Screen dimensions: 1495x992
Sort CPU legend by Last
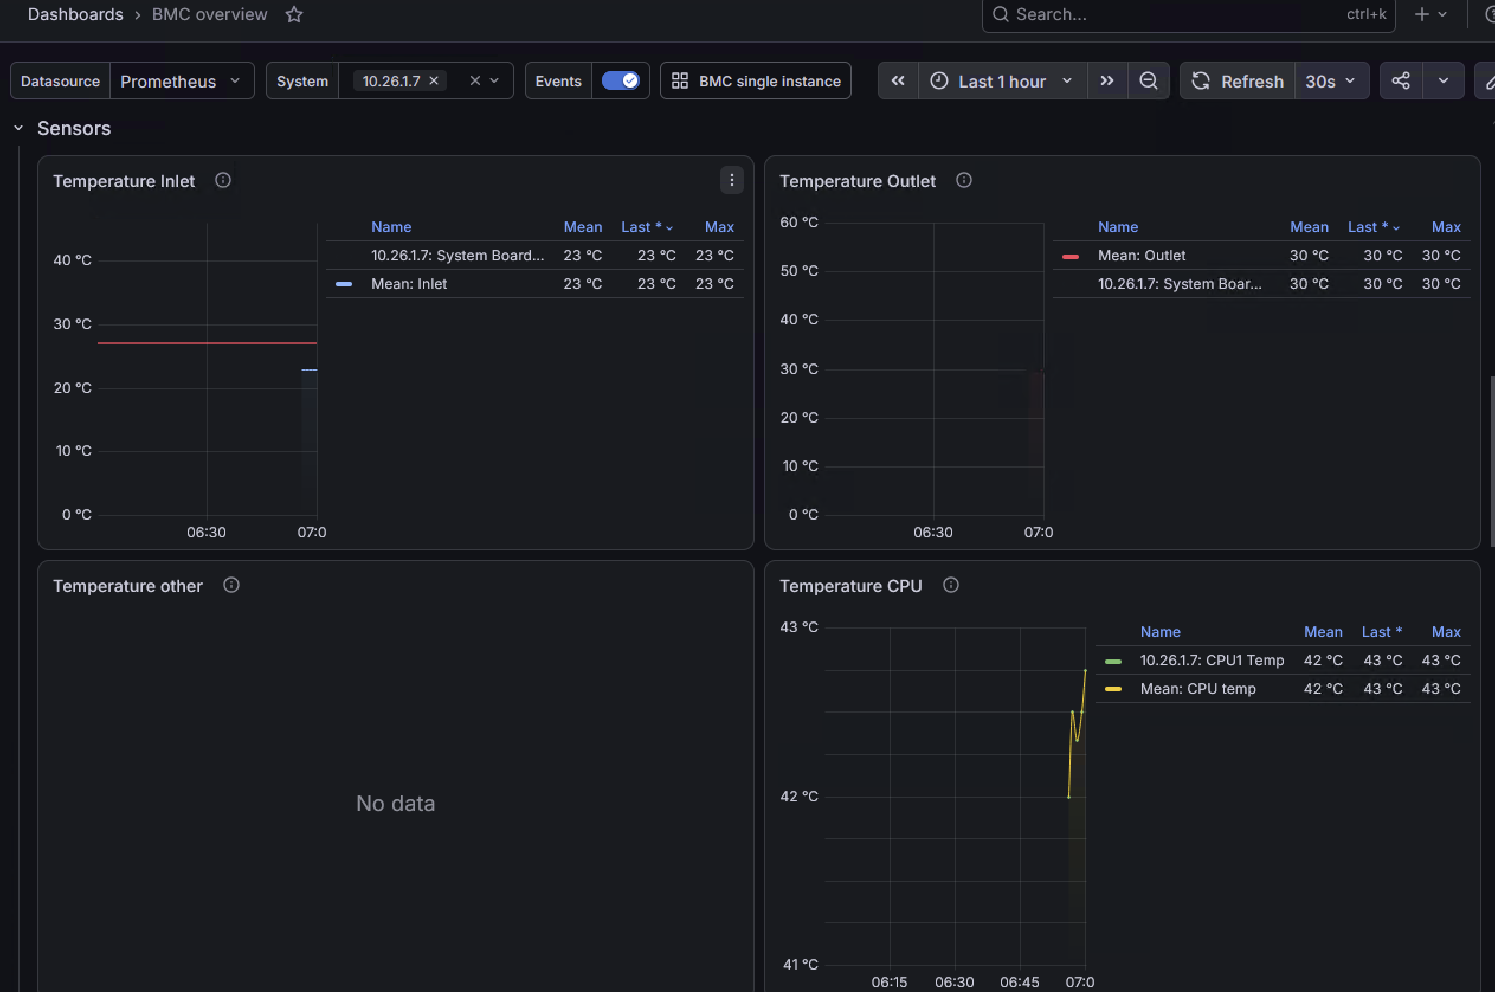tap(1382, 632)
